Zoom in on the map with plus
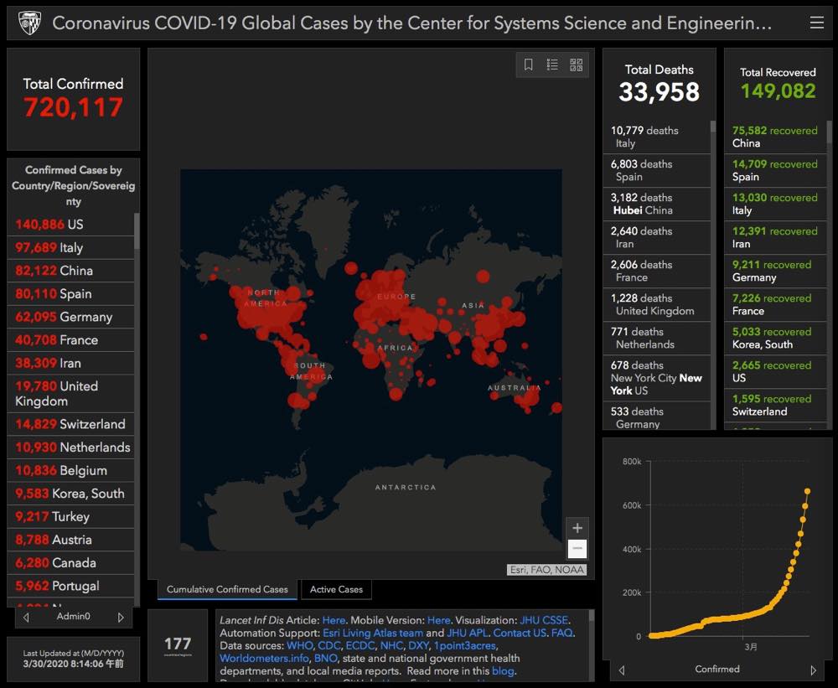 tap(577, 528)
